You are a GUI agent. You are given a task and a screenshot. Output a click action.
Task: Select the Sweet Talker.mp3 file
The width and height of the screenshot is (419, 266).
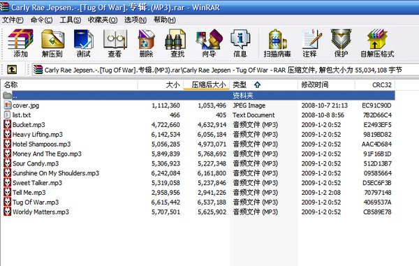coord(37,183)
